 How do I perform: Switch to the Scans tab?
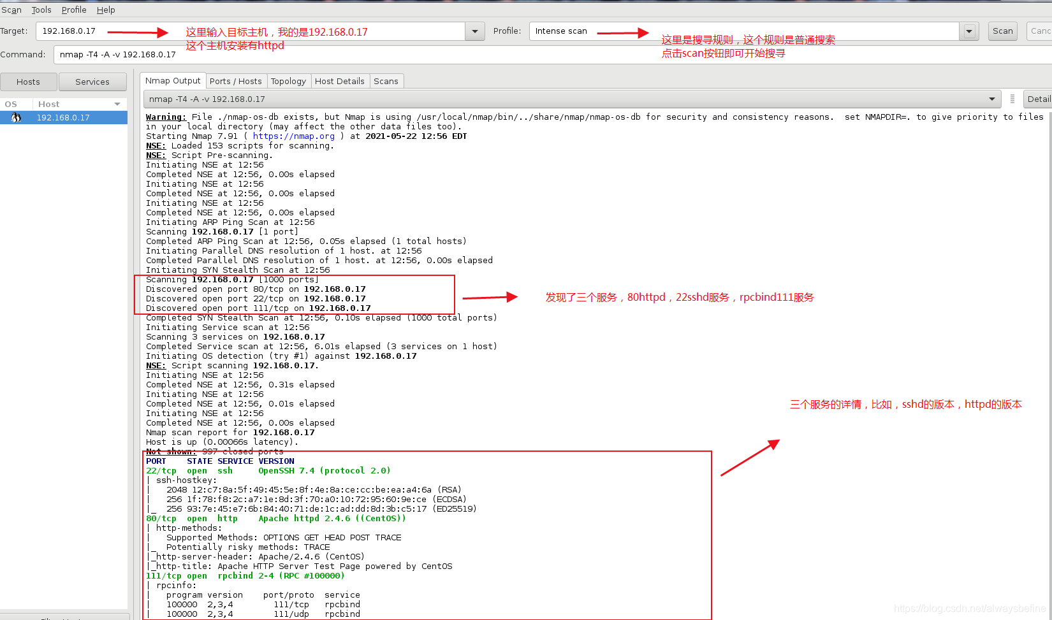click(x=386, y=81)
